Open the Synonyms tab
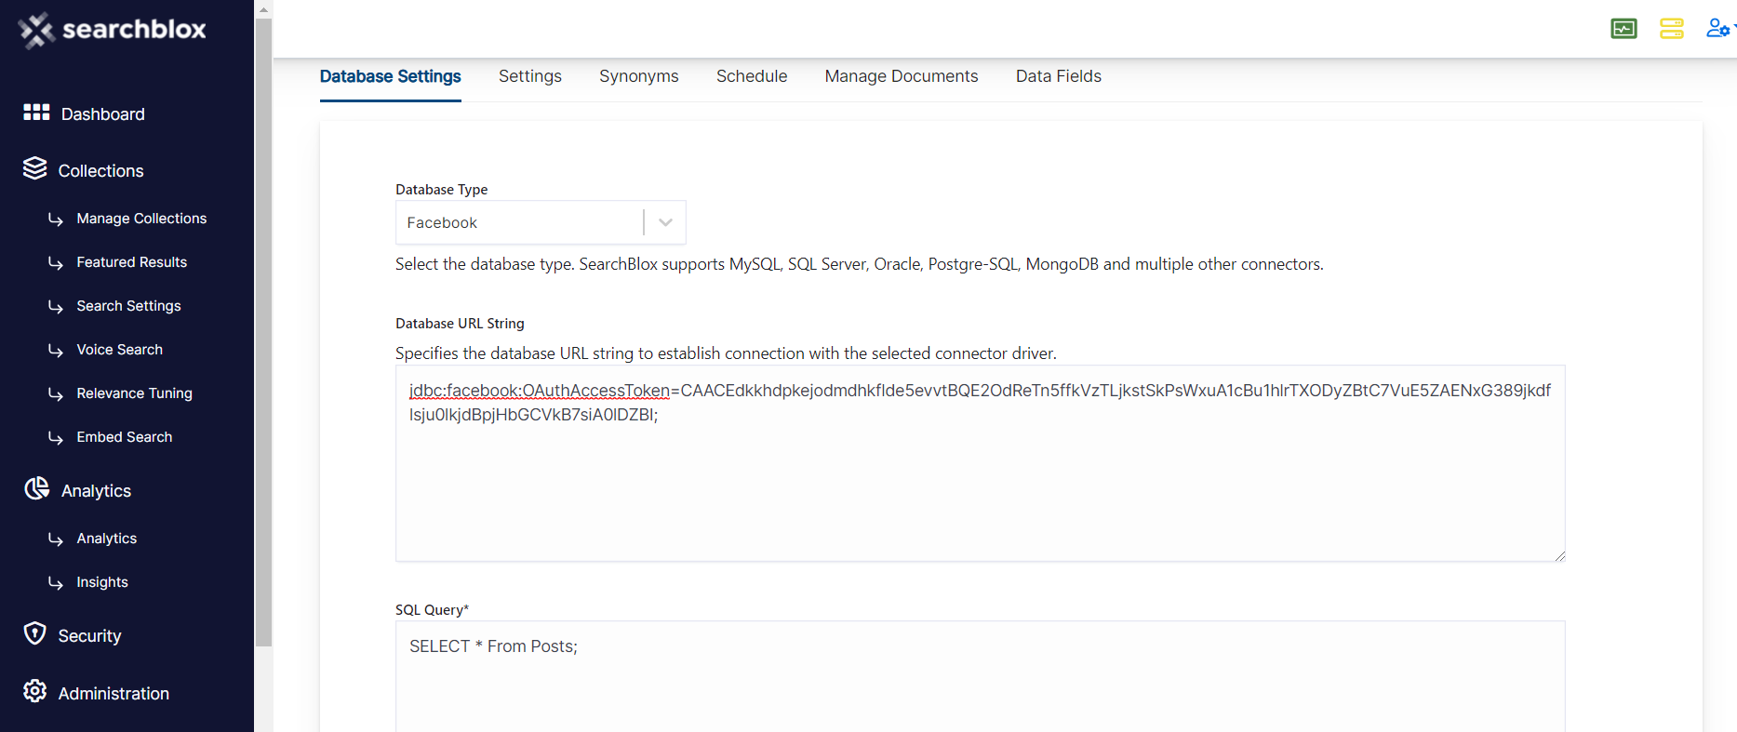Viewport: 1737px width, 732px height. (x=639, y=76)
